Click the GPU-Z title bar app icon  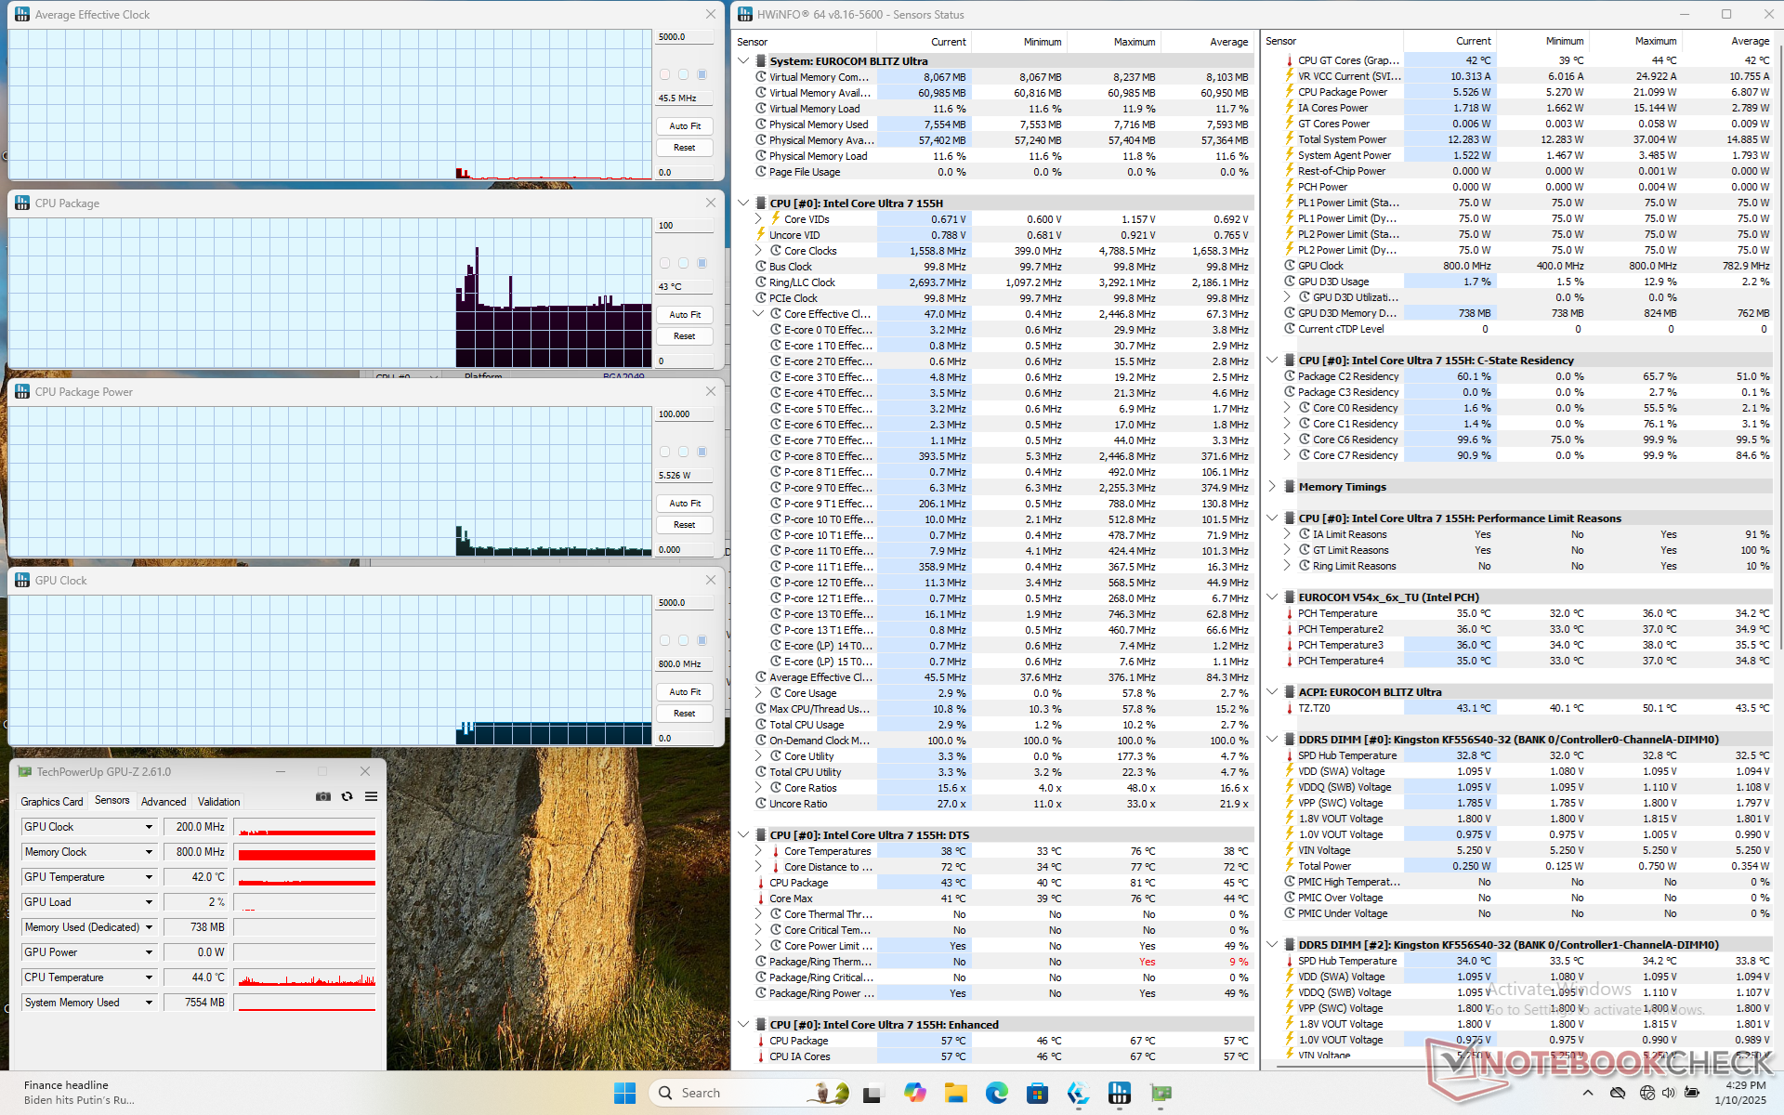point(25,771)
